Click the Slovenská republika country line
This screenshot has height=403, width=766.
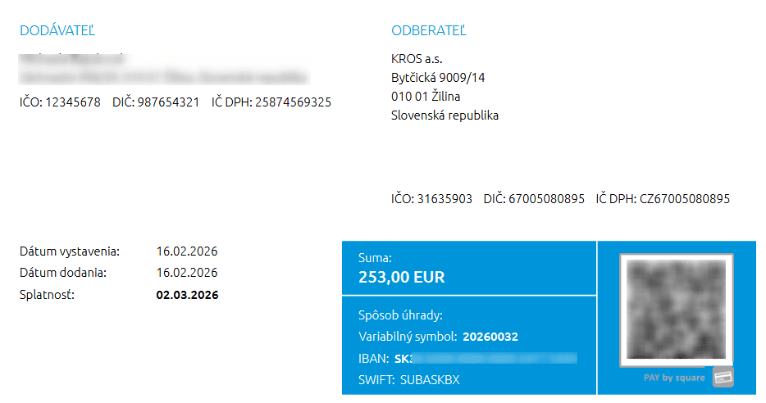pyautogui.click(x=445, y=115)
